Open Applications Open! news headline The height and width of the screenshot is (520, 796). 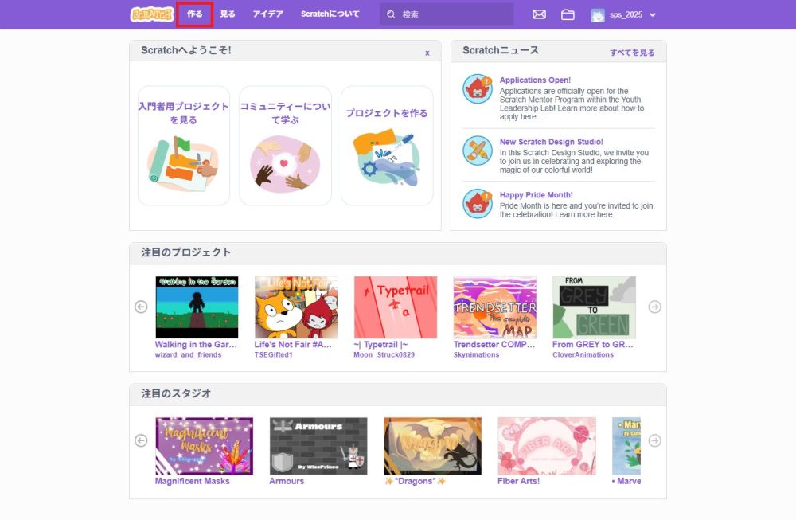[x=535, y=80]
